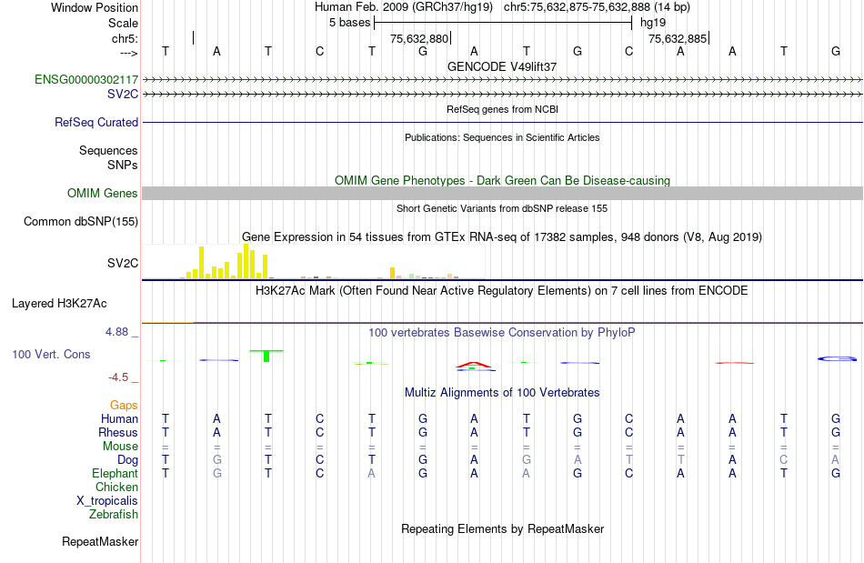The width and height of the screenshot is (864, 563).
Task: Click Short Genetic Variants from dbSNP title
Action: pyautogui.click(x=502, y=208)
